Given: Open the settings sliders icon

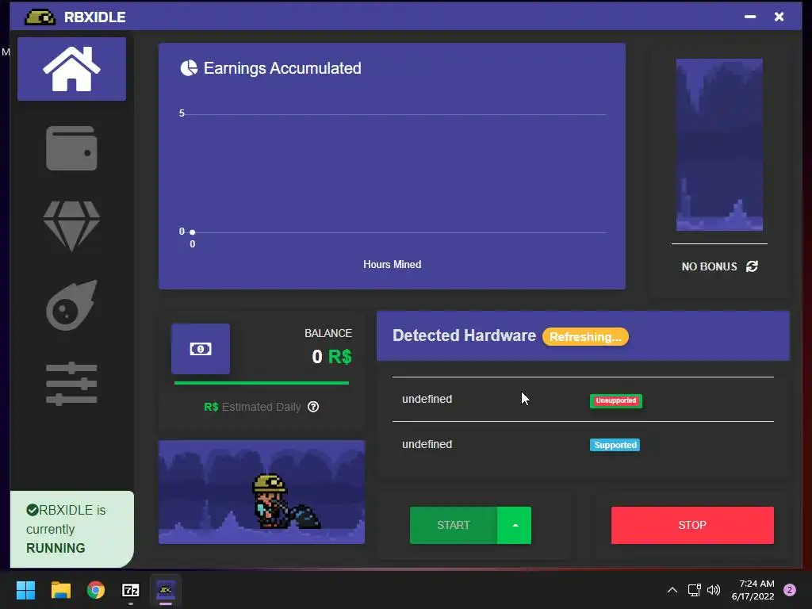Looking at the screenshot, I should [x=71, y=384].
